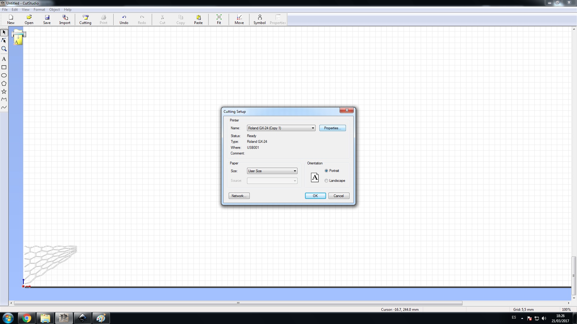Image resolution: width=577 pixels, height=324 pixels.
Task: Select the curve drawing tool
Action: 4,107
